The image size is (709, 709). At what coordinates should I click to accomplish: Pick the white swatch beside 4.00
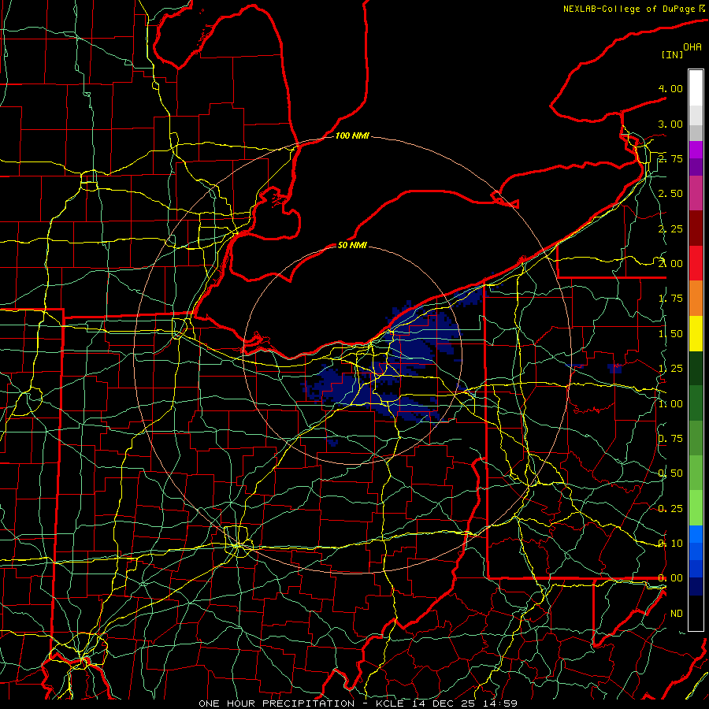[696, 88]
